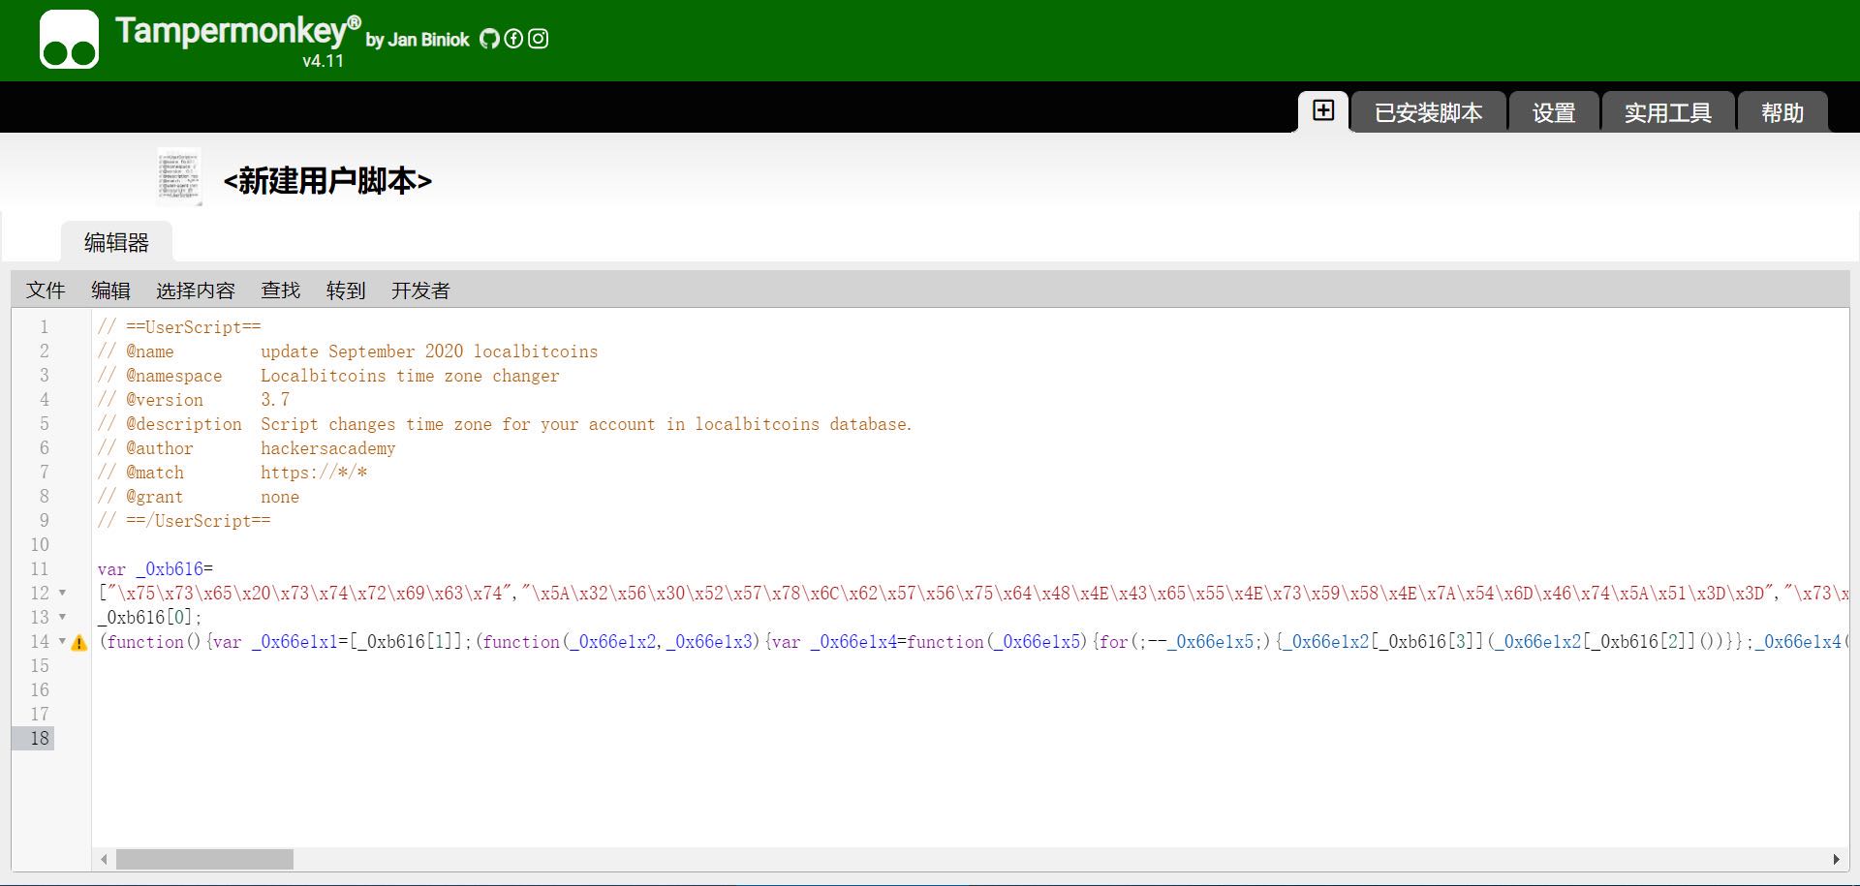Viewport: 1860px width, 886px height.
Task: Open the 文件 menu
Action: [46, 290]
